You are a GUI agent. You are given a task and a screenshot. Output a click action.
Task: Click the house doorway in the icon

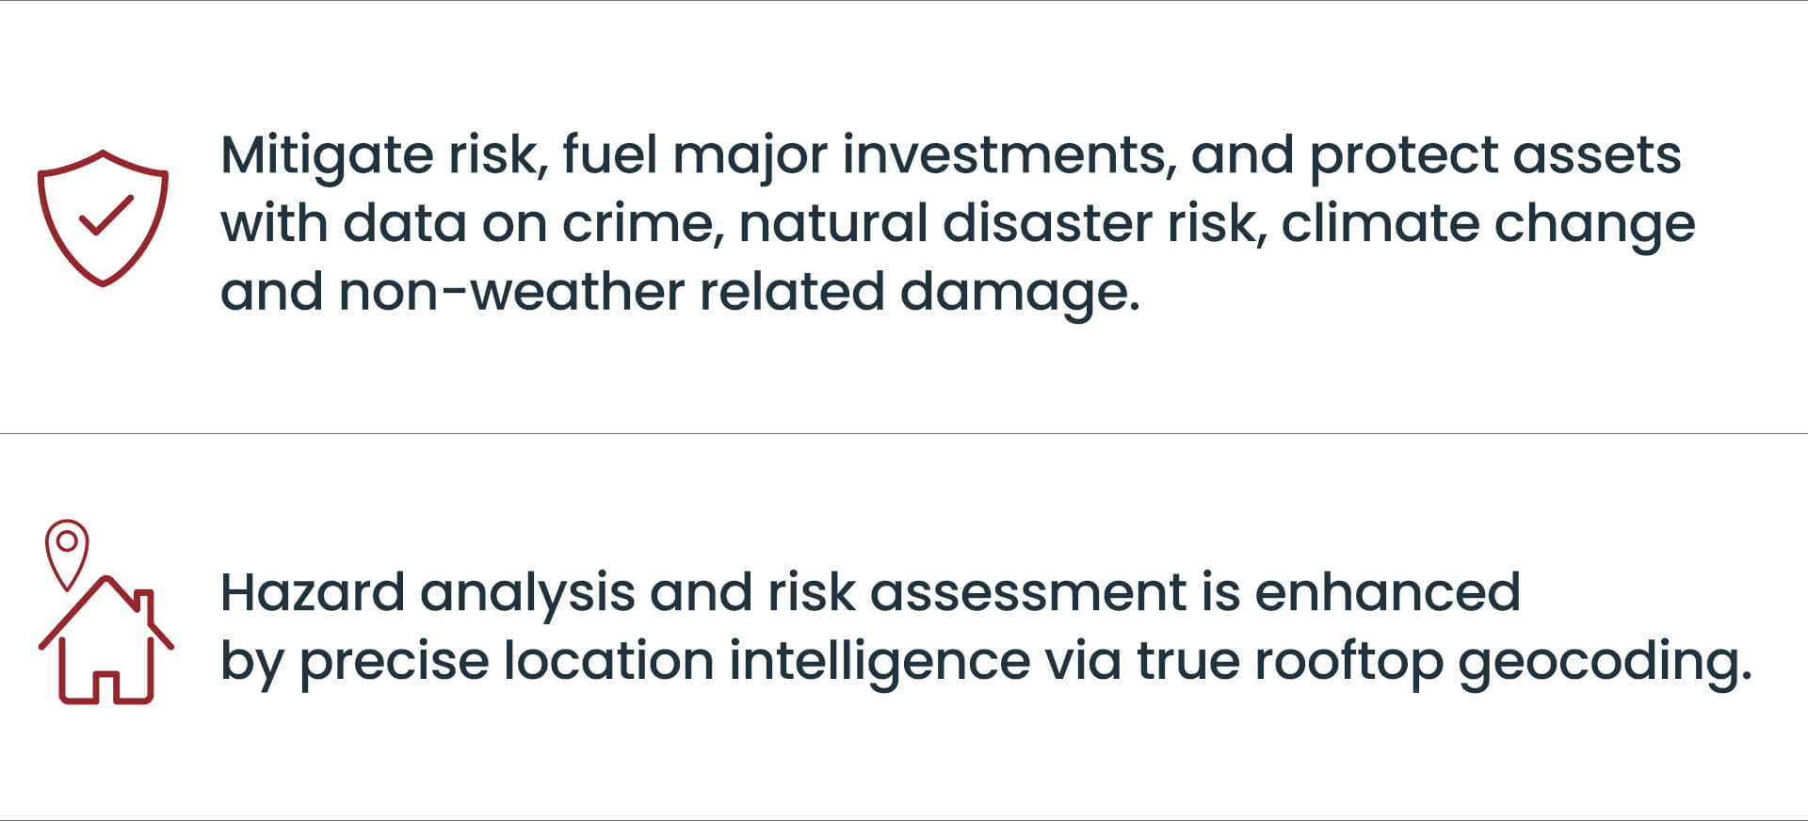105,687
